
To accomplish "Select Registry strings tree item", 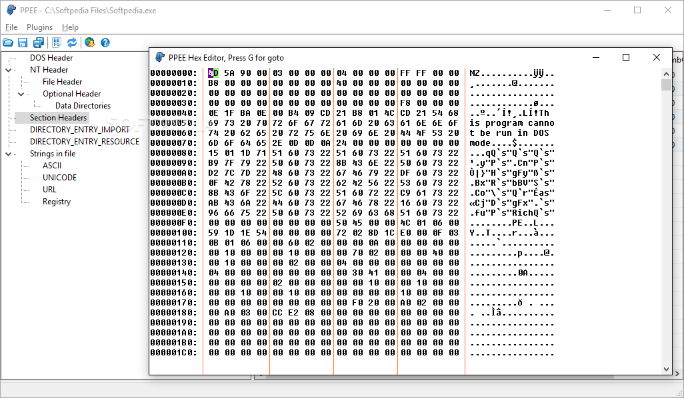I will coord(57,202).
